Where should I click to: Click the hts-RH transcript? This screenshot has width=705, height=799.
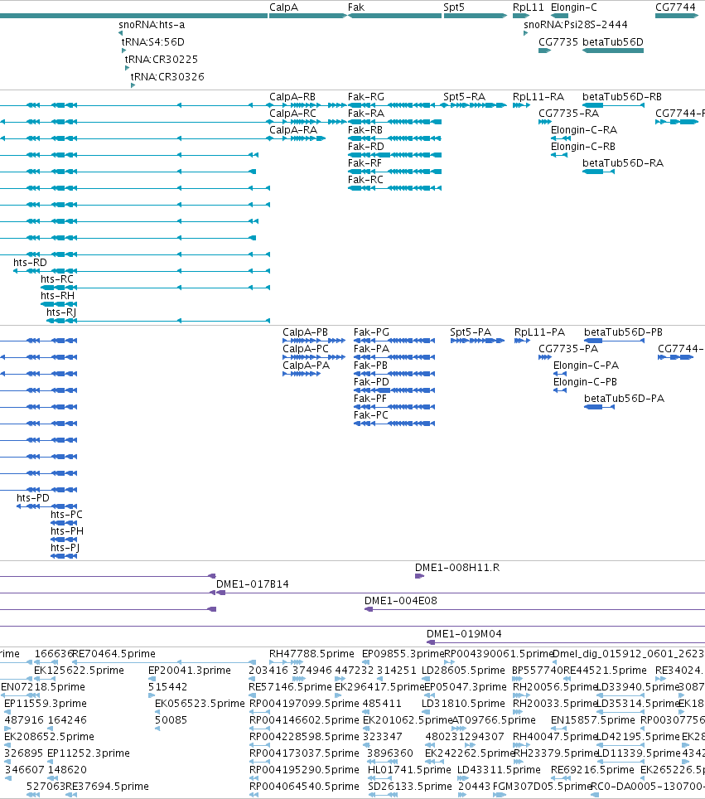[59, 304]
